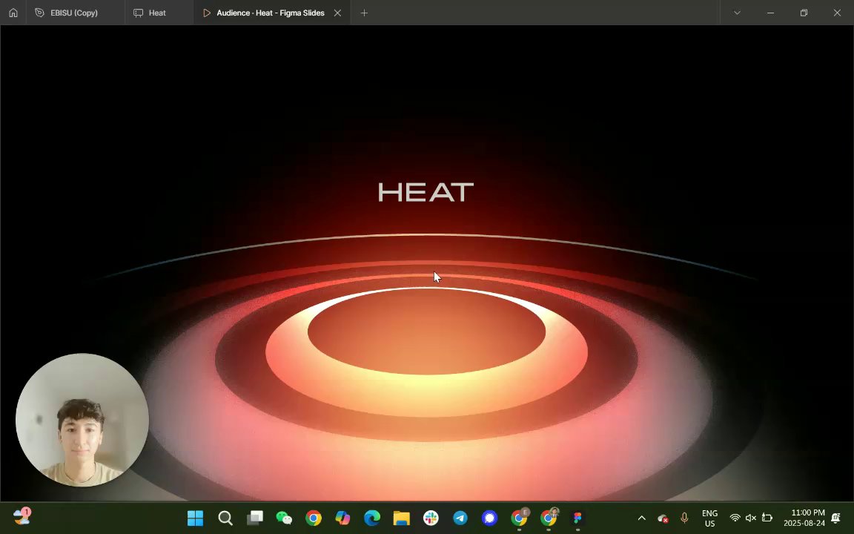Click the HEAT title on the slide
Screen dimensions: 854x534
pos(426,192)
